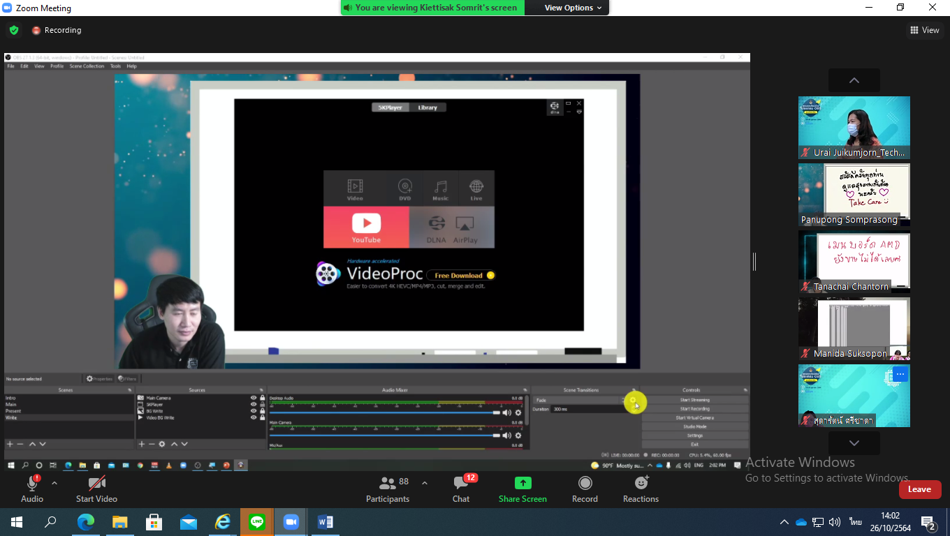Open Desktop Audio gear settings
The width and height of the screenshot is (950, 536).
point(518,412)
